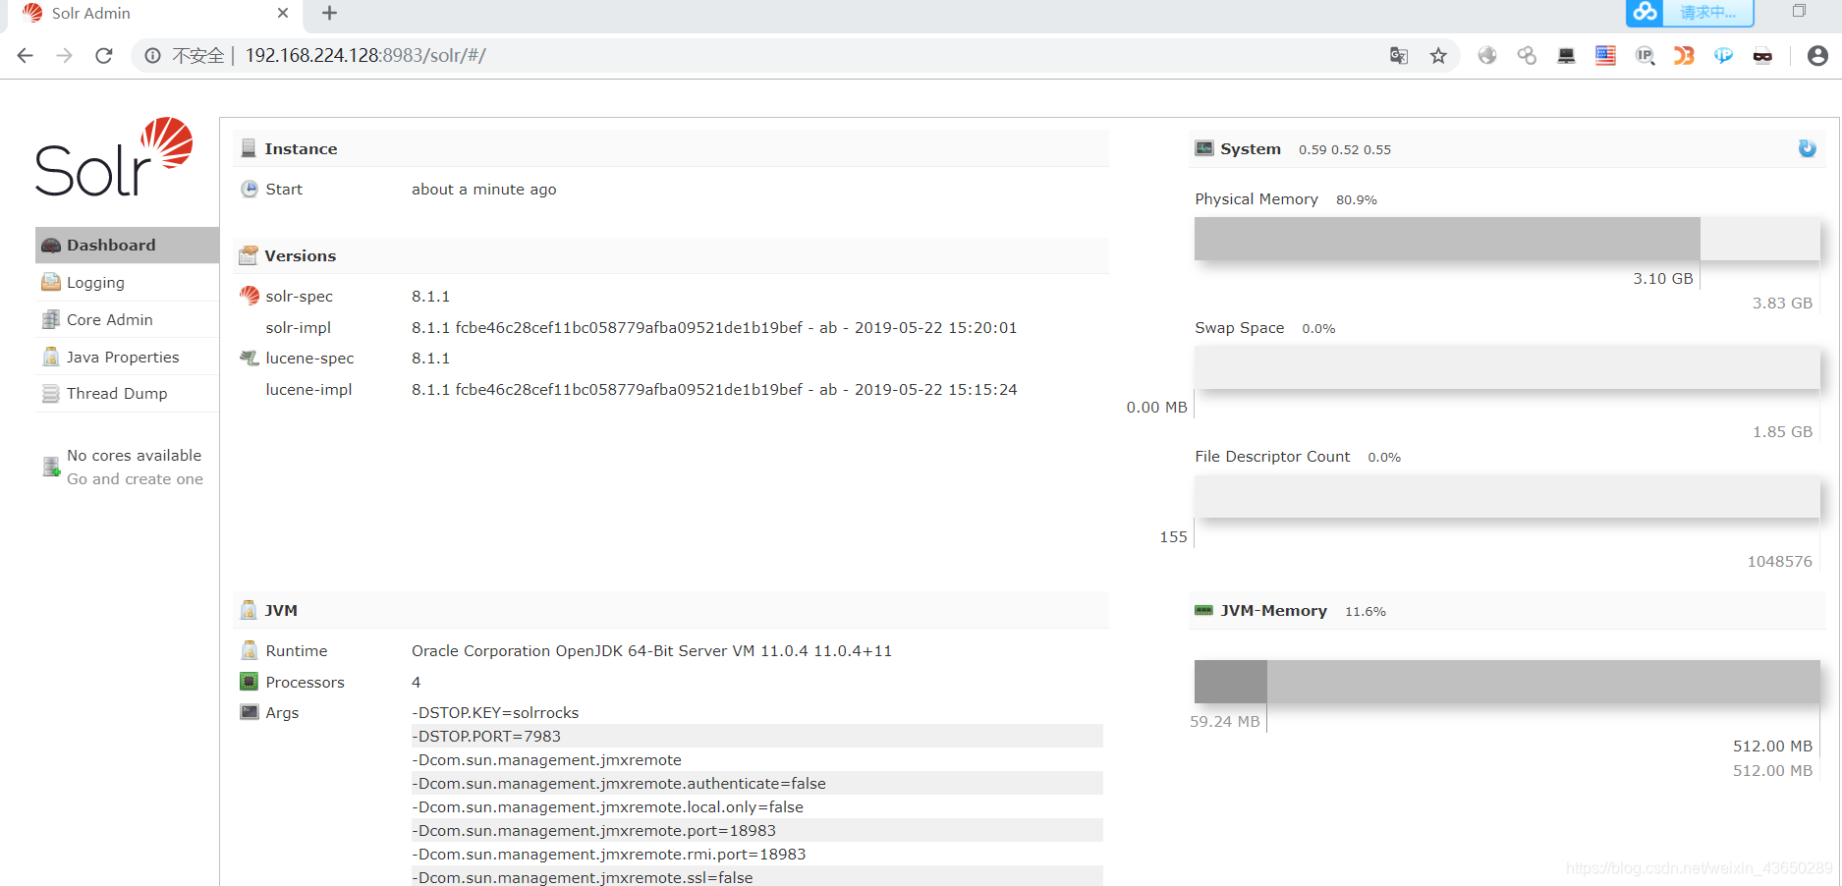Click the lucene-spec icon
Viewport: 1842px width, 886px height.
tap(250, 359)
